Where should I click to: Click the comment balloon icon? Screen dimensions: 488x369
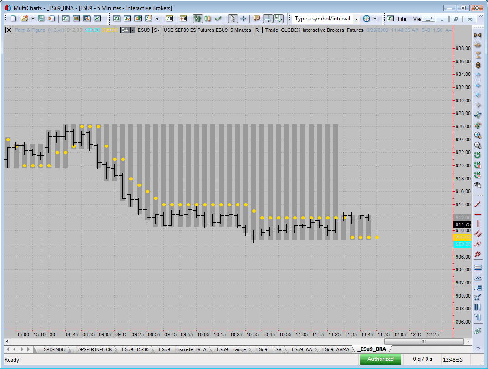click(256, 19)
